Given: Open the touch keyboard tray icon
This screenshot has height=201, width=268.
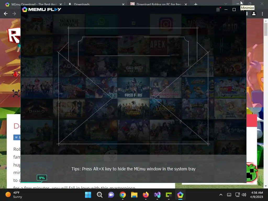Looking at the screenshot, I should click(x=229, y=195).
